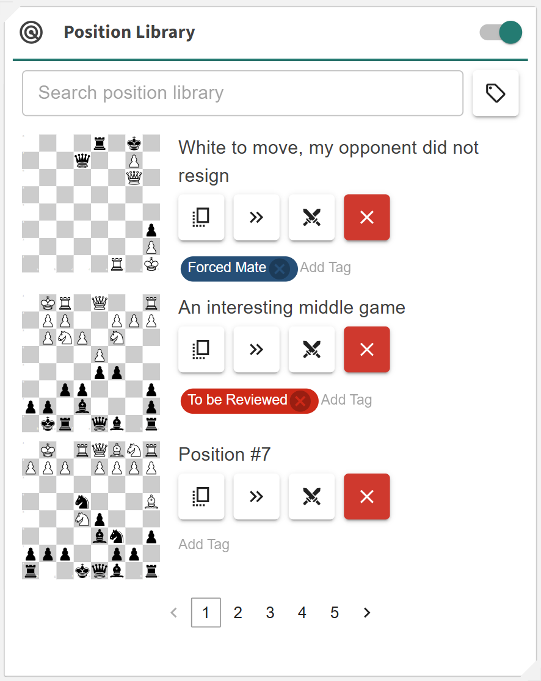Click 'Add Tag' under Position #7

tap(204, 544)
